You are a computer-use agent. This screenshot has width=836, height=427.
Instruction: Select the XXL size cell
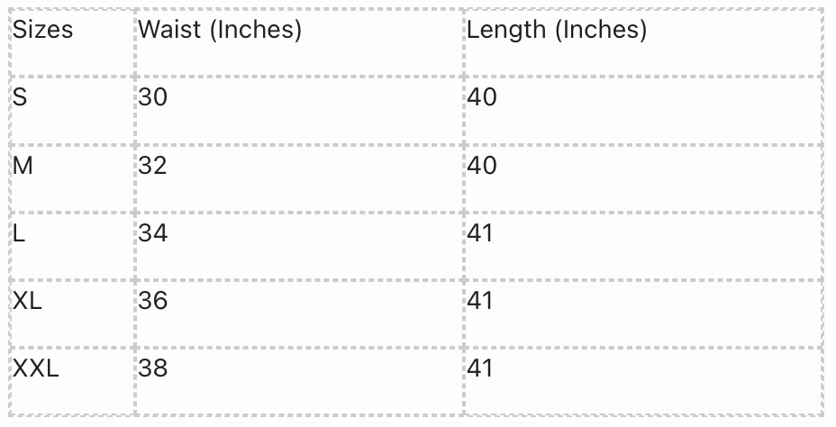(x=36, y=368)
